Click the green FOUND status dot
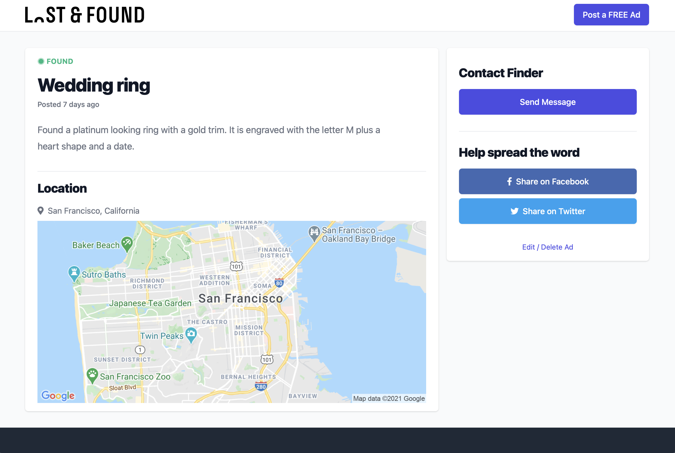The width and height of the screenshot is (675, 453). (x=41, y=61)
